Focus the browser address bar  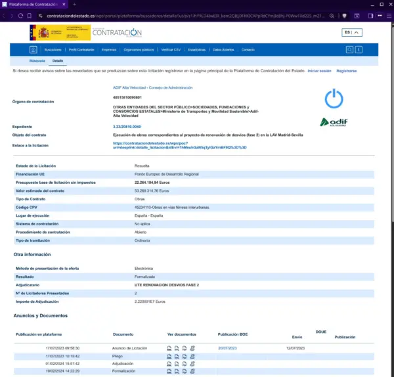point(185,16)
